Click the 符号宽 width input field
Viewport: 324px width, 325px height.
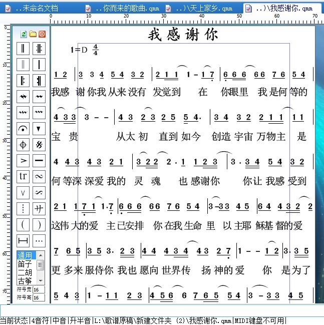(39, 289)
